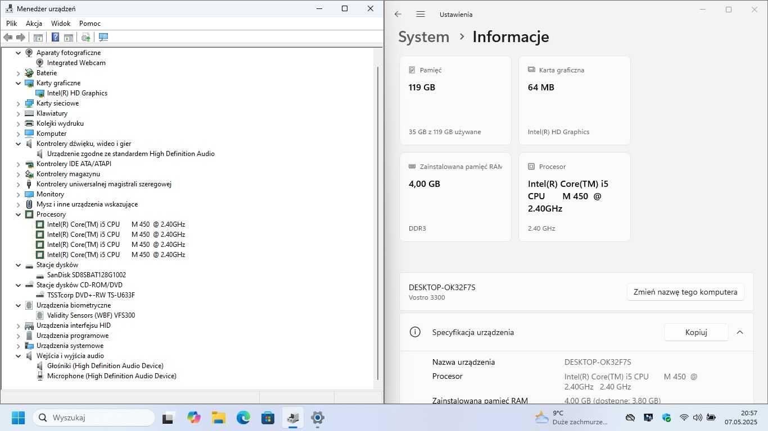768x431 pixels.
Task: Select the Intel(R) HD Graphics device
Action: (x=77, y=93)
